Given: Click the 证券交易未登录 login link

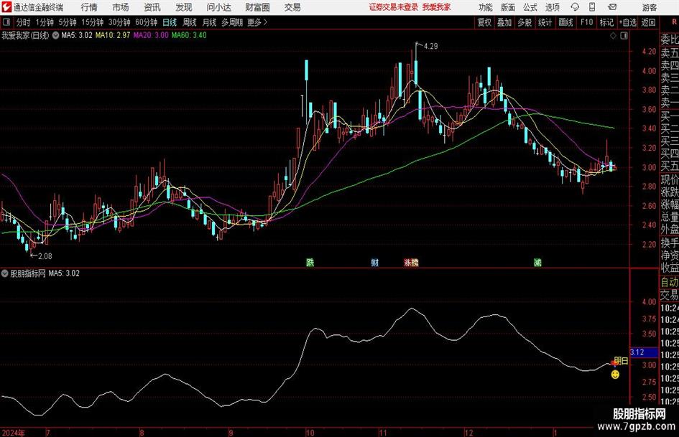Looking at the screenshot, I should click(x=394, y=7).
